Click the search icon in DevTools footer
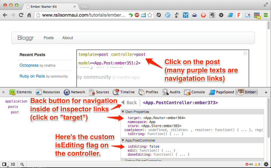Viewport: 271px width, 168px height. 22,164
